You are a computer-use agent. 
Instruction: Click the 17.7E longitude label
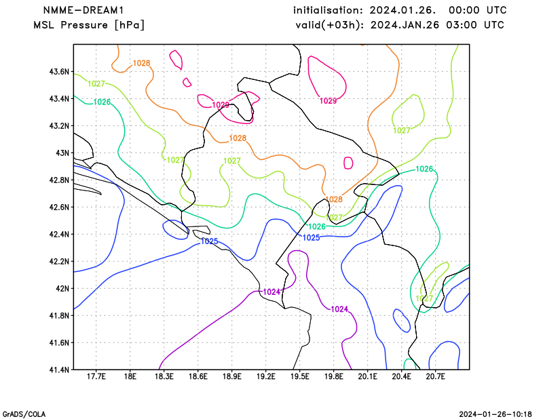[x=96, y=376]
